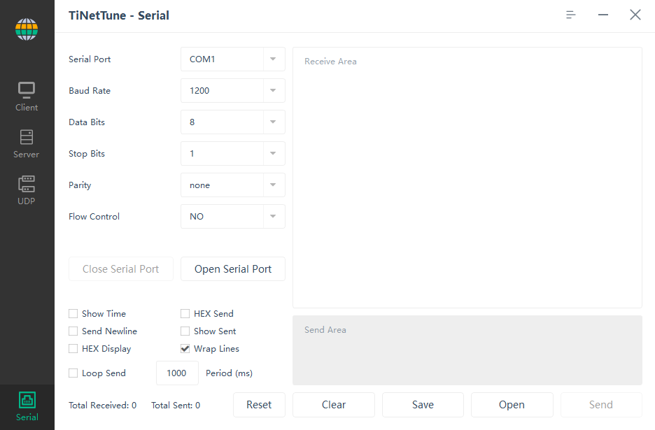Enable the Show Time checkbox
This screenshot has width=655, height=430.
(x=73, y=313)
